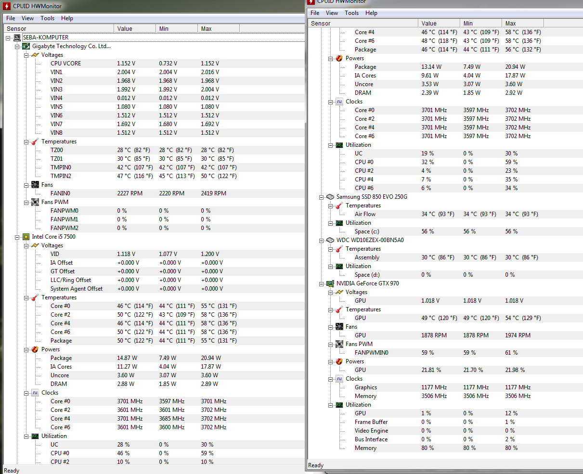The height and width of the screenshot is (474, 583).
Task: Click the Voltages icon under Gigabyte Technology
Action: tap(35, 55)
